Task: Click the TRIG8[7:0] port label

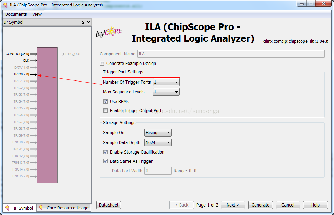Action: 21,129
